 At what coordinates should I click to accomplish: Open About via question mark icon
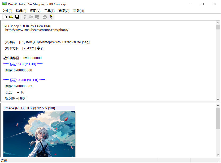(x=51, y=17)
